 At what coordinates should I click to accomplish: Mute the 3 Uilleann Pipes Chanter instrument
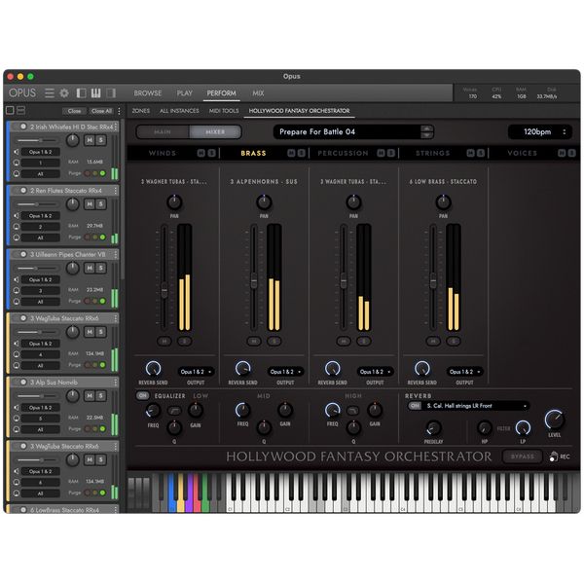[x=90, y=268]
